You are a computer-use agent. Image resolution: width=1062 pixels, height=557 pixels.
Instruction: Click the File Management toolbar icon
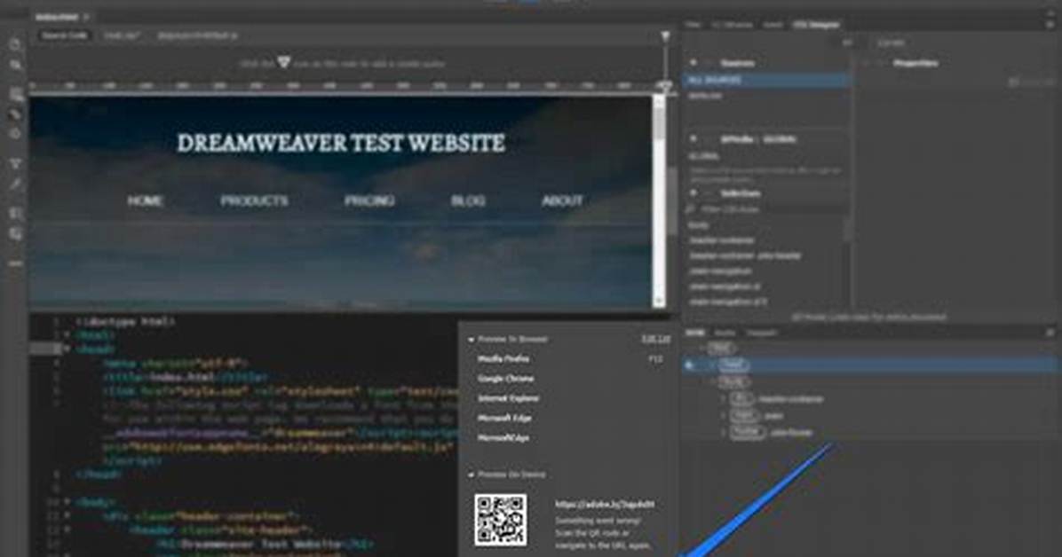15,66
